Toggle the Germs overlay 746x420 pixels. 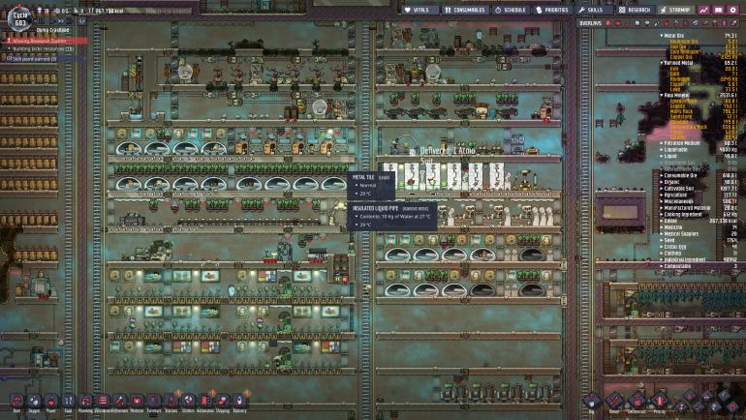(x=686, y=23)
